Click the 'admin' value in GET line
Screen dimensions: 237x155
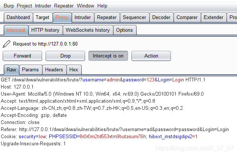tap(113, 80)
